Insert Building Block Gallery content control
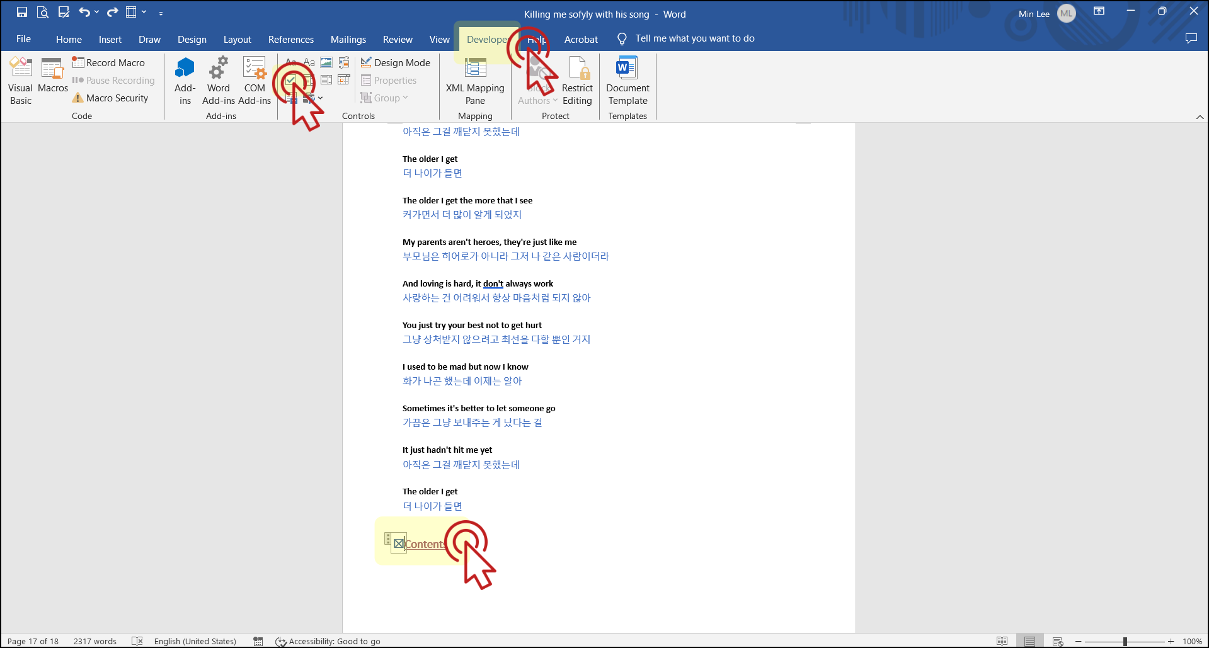 pos(344,62)
